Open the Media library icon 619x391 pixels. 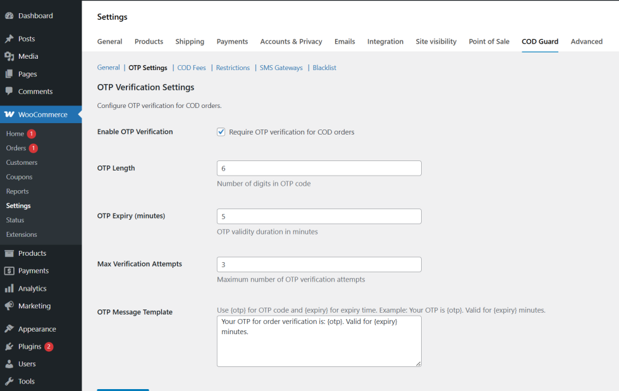coord(11,56)
